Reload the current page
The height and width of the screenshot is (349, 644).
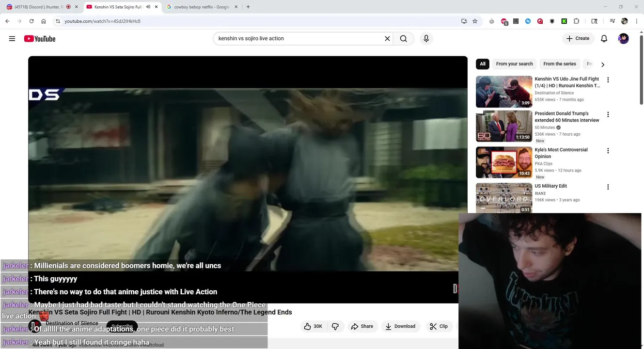tap(31, 21)
